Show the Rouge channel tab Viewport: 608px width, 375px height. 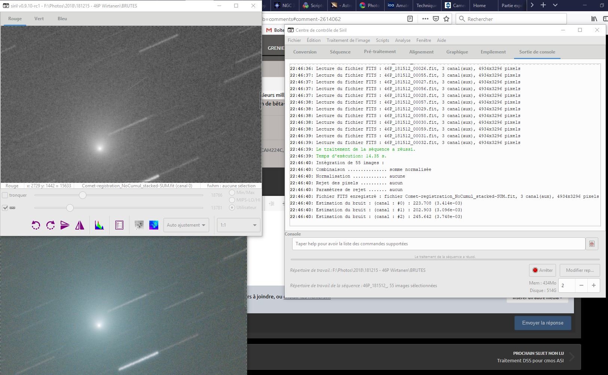tap(15, 19)
